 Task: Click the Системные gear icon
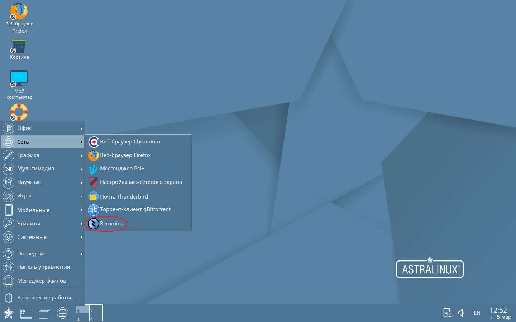pyautogui.click(x=9, y=237)
